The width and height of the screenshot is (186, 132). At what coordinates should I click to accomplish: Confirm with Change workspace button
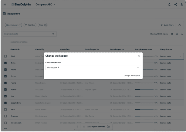132,76
